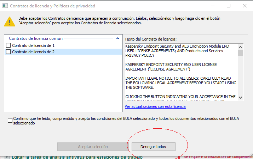Tick the EULA confirmation checkbox
Image resolution: width=253 pixels, height=159 pixels.
(x=10, y=121)
